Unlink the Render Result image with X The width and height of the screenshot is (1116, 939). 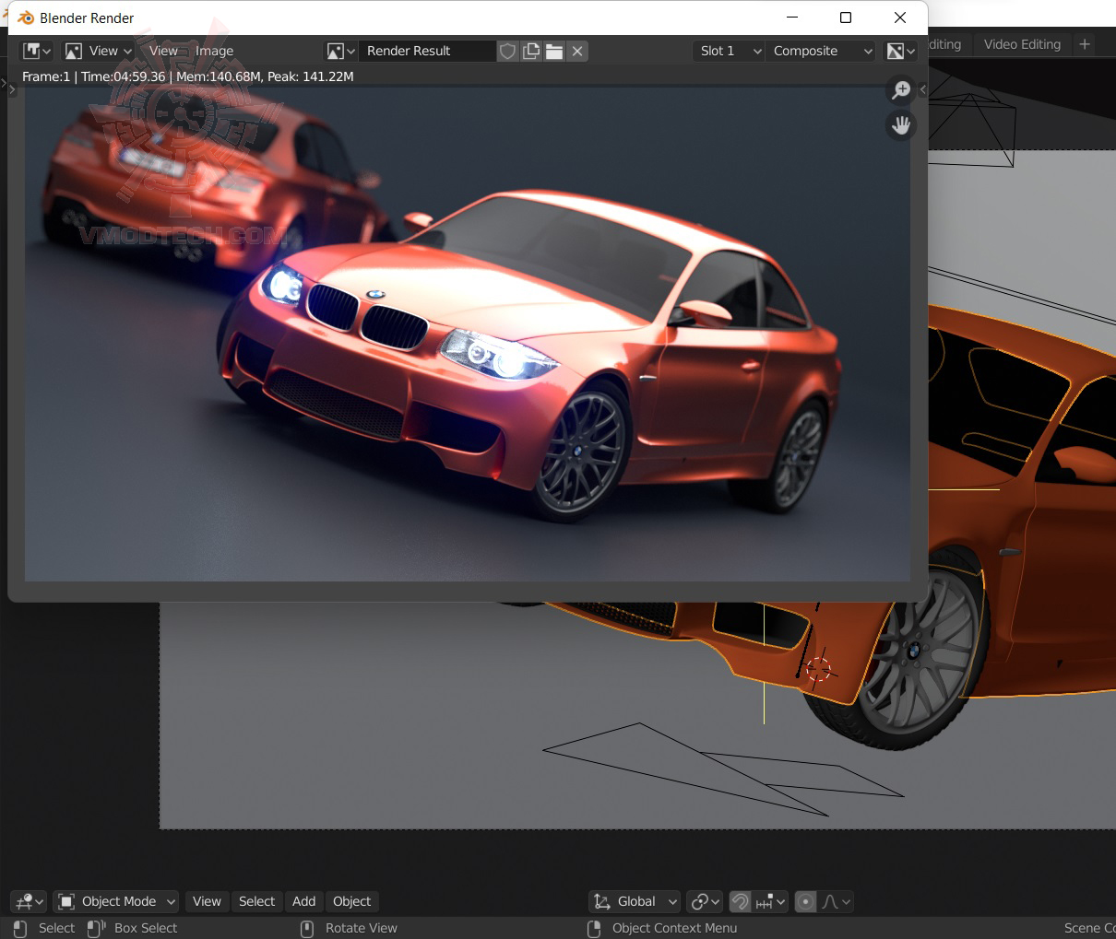coord(577,51)
